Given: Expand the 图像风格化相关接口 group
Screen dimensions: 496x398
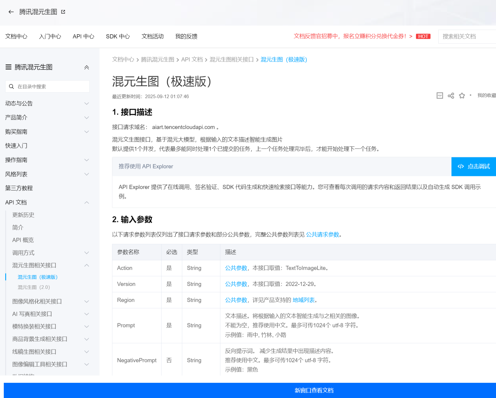Looking at the screenshot, I should click(86, 302).
